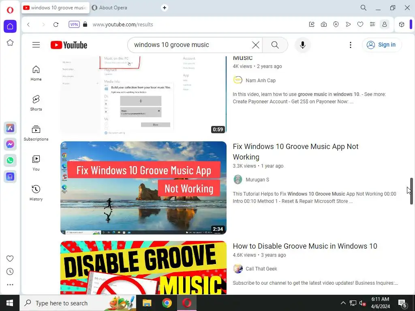Open bookmarks star in Opera sidebar
This screenshot has height=311, width=415.
pos(10,43)
